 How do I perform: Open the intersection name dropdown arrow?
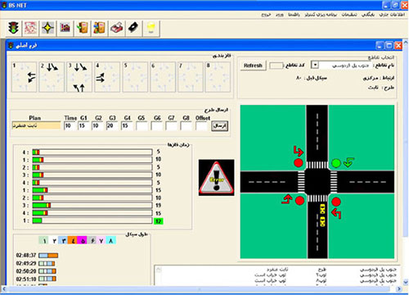click(x=315, y=66)
